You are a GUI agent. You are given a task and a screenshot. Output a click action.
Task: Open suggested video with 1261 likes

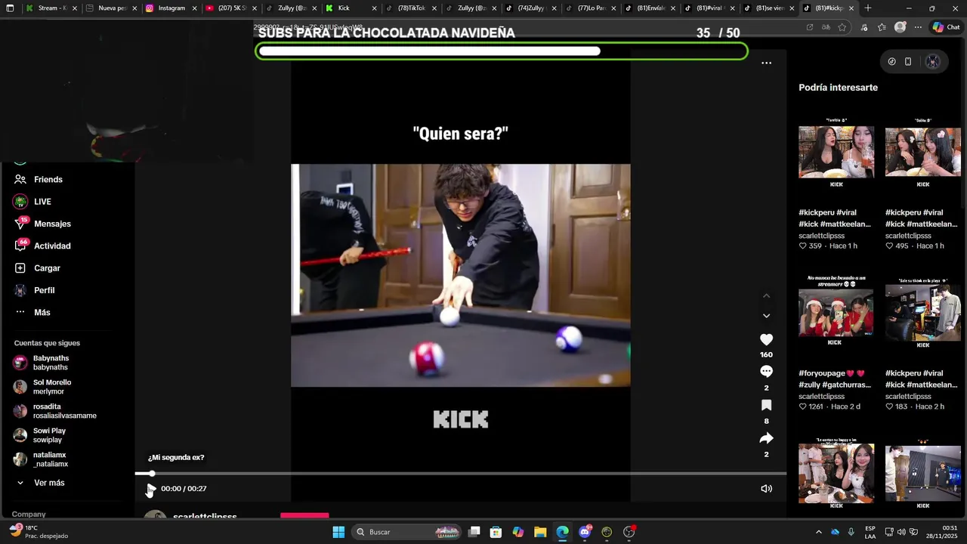coord(836,312)
